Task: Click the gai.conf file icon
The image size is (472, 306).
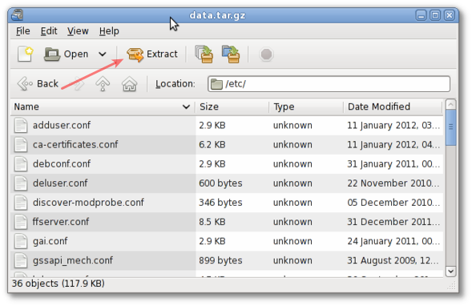Action: tap(21, 241)
